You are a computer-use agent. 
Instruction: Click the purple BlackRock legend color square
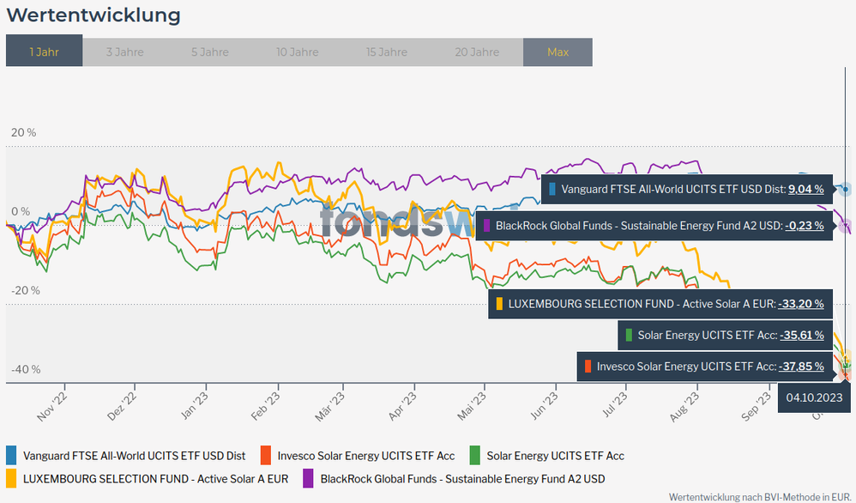tap(309, 478)
